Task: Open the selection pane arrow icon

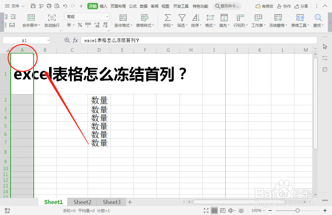Action: (325, 47)
